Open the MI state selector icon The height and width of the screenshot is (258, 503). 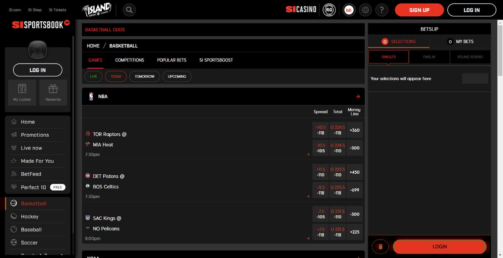349,10
